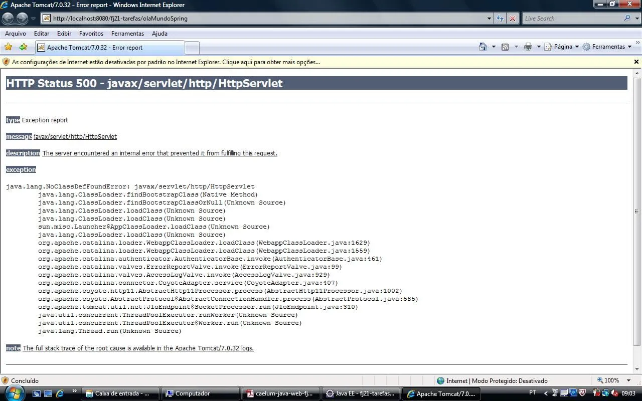
Task: Click the Home icon in the toolbar
Action: pos(483,47)
